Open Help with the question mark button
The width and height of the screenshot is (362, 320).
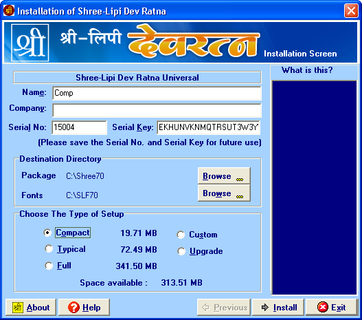(84, 308)
